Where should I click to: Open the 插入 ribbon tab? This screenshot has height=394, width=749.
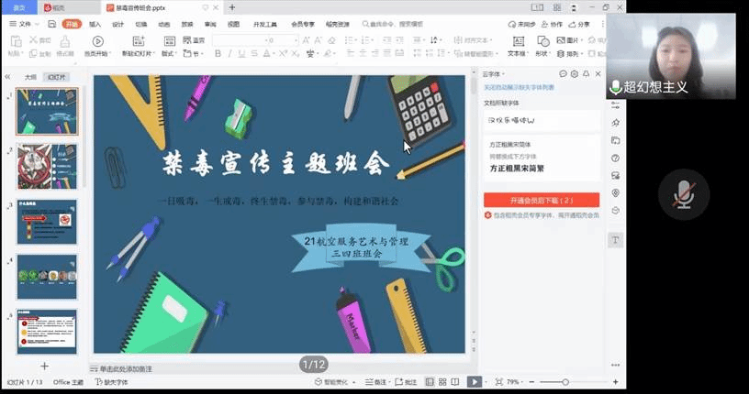(x=95, y=24)
